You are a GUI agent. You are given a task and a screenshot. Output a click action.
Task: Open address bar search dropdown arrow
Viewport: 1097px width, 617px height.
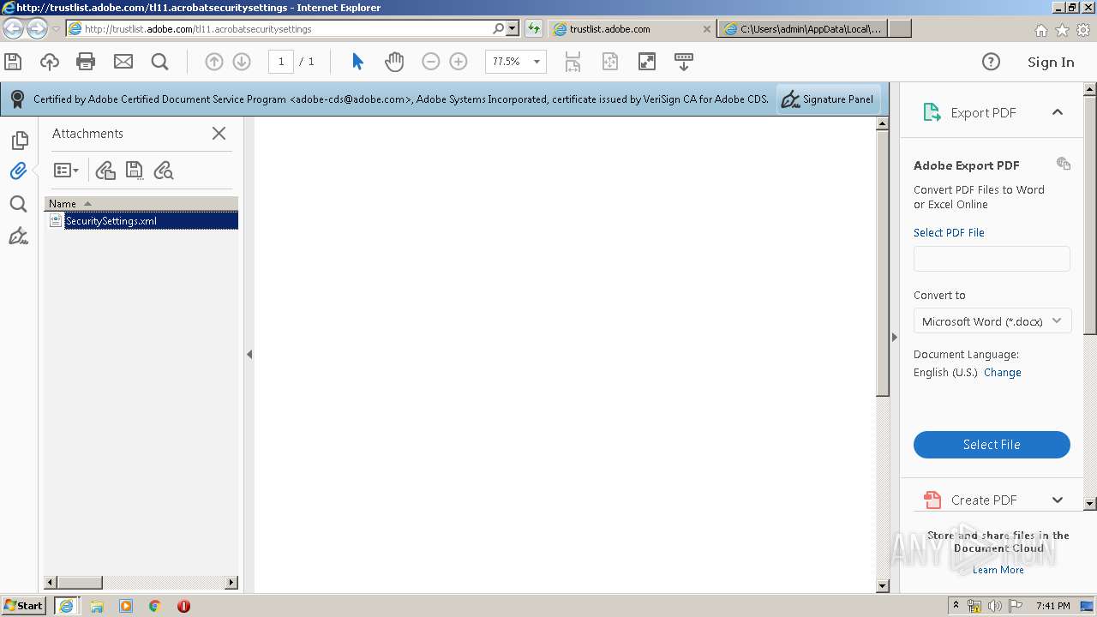point(513,28)
